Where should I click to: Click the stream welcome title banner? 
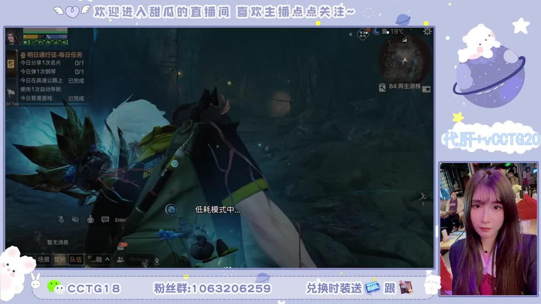click(224, 12)
